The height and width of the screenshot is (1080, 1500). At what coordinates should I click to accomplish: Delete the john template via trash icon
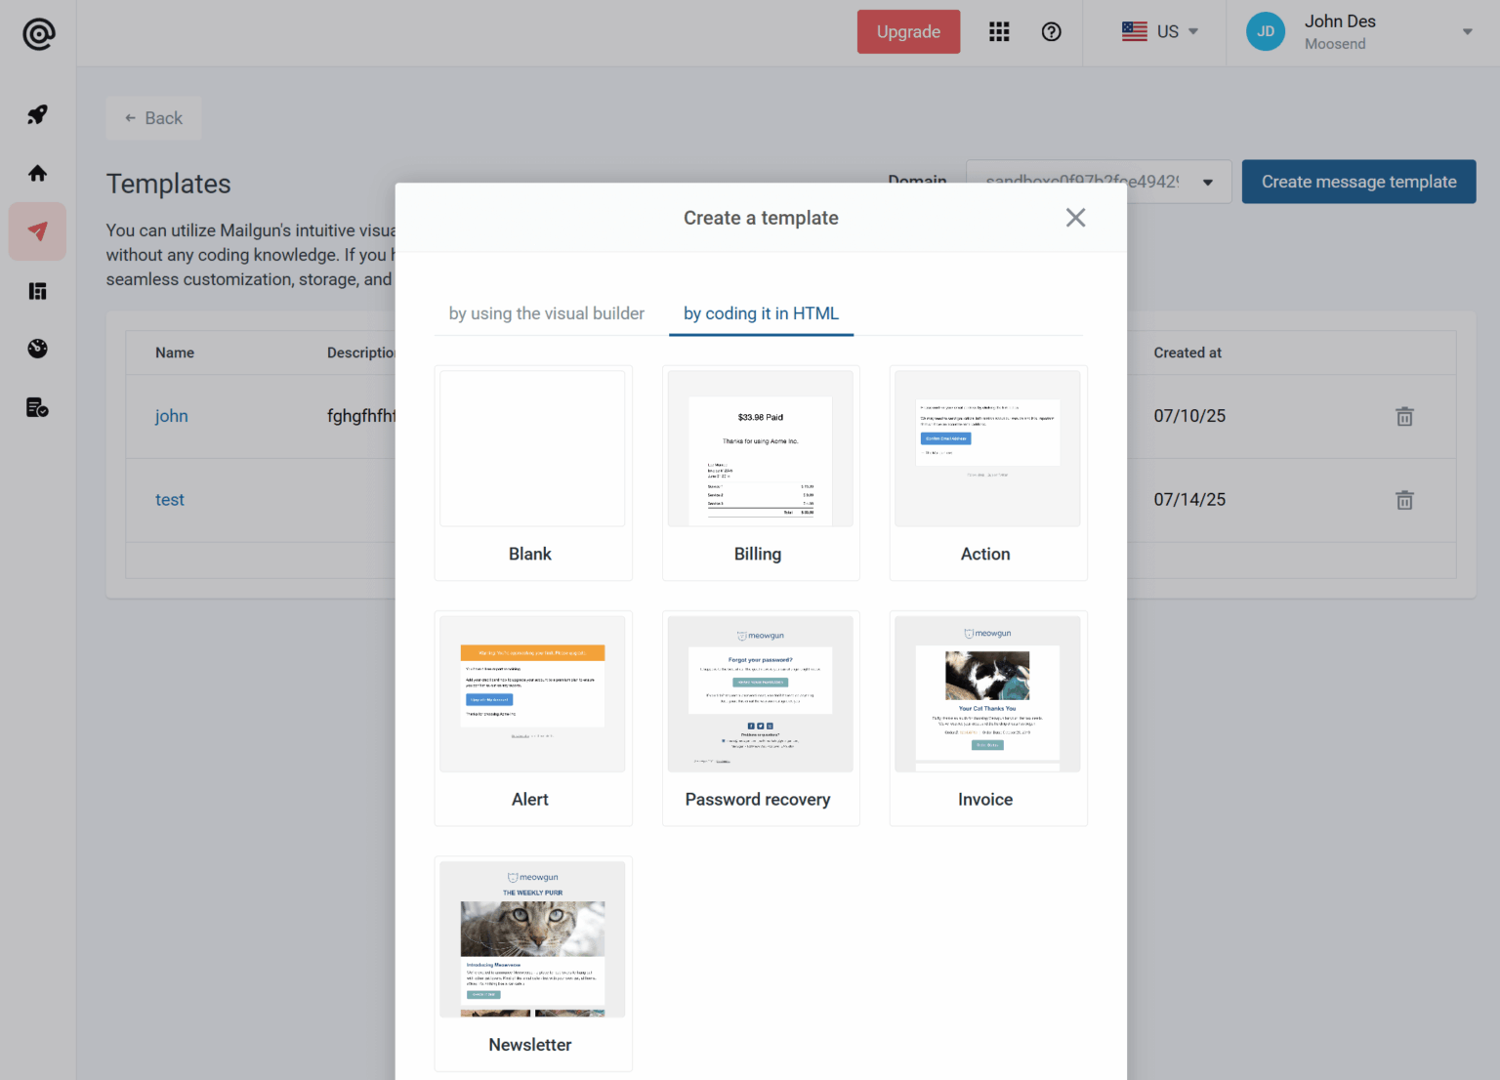click(x=1404, y=416)
